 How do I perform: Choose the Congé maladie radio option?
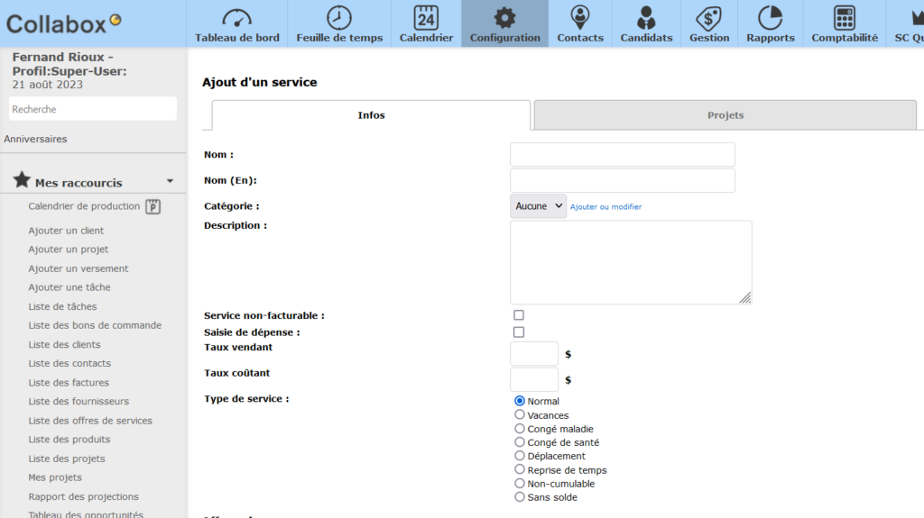(x=520, y=429)
